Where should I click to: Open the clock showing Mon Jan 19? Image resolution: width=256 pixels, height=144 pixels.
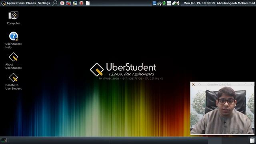(x=199, y=3)
